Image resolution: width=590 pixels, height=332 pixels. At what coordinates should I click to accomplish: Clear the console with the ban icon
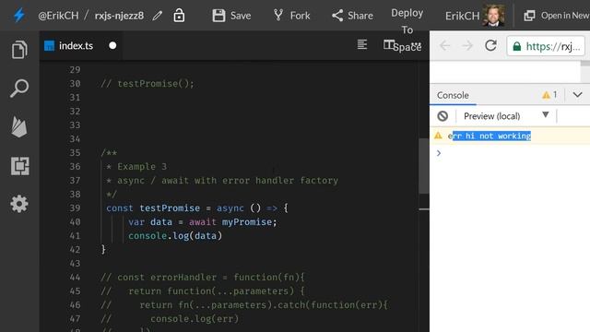point(442,116)
